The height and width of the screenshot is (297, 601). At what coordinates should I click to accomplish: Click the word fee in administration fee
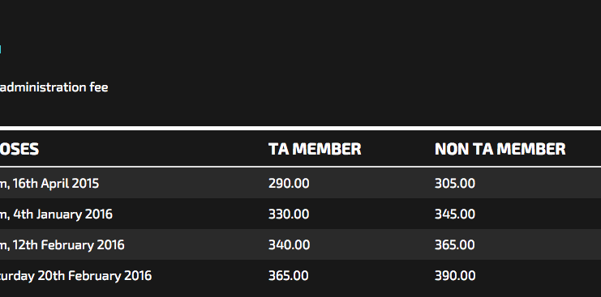(x=99, y=87)
